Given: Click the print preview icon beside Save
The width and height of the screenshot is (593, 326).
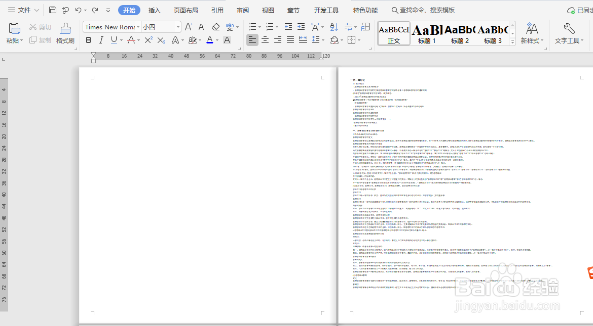Looking at the screenshot, I should coord(65,10).
